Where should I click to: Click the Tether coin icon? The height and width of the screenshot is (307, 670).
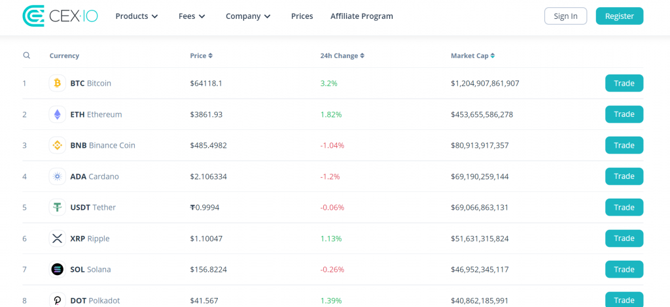58,207
